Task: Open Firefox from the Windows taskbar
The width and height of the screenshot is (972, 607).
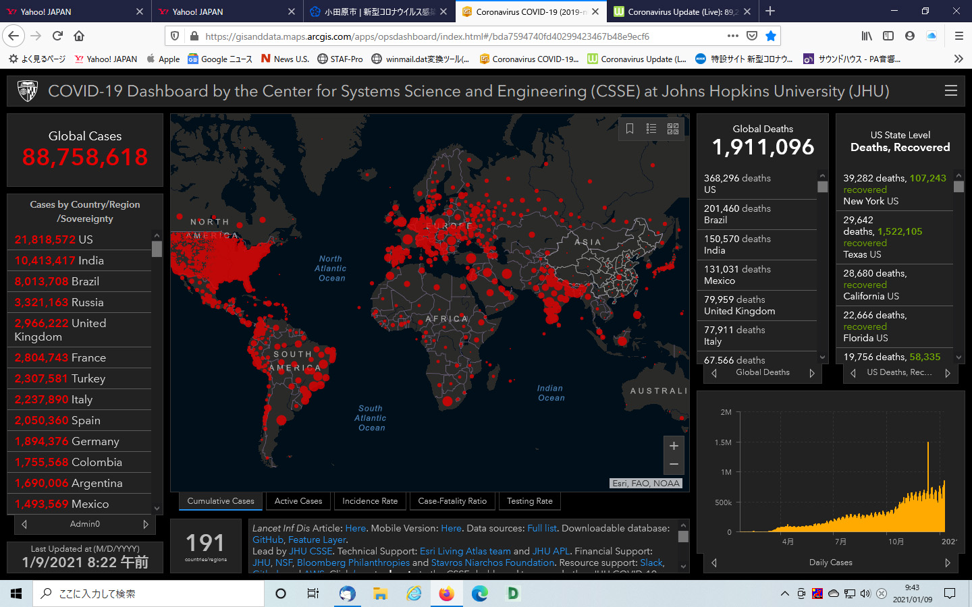Action: point(446,594)
